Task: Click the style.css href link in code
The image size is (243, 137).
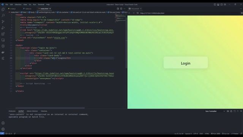Action: [x=59, y=38]
